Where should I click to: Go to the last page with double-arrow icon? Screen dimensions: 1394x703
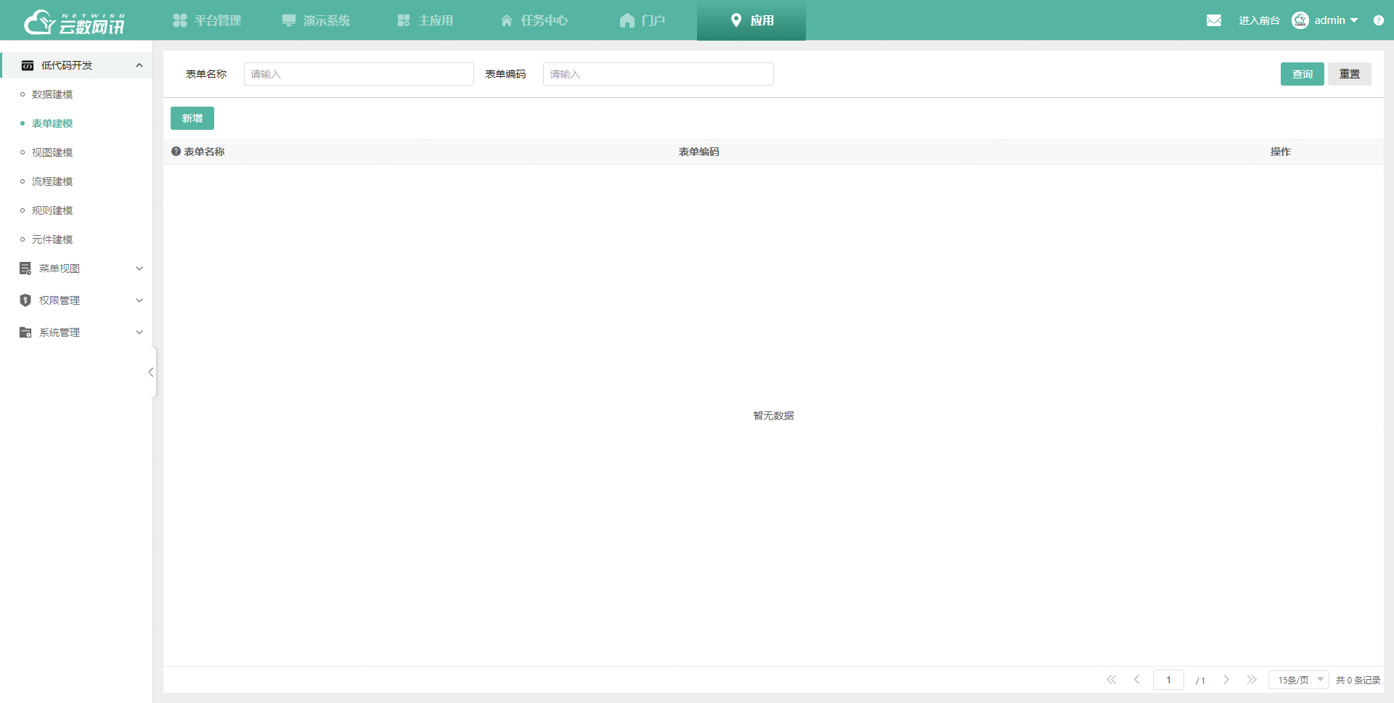coord(1251,680)
